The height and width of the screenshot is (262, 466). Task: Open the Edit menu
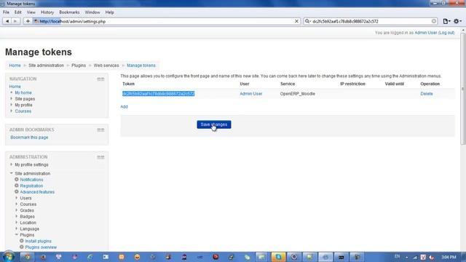pos(18,12)
